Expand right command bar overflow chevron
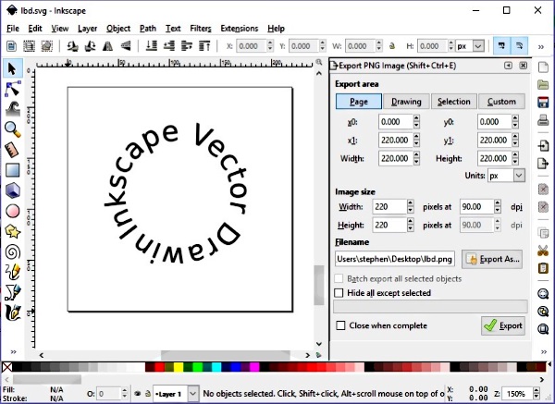 (x=544, y=351)
